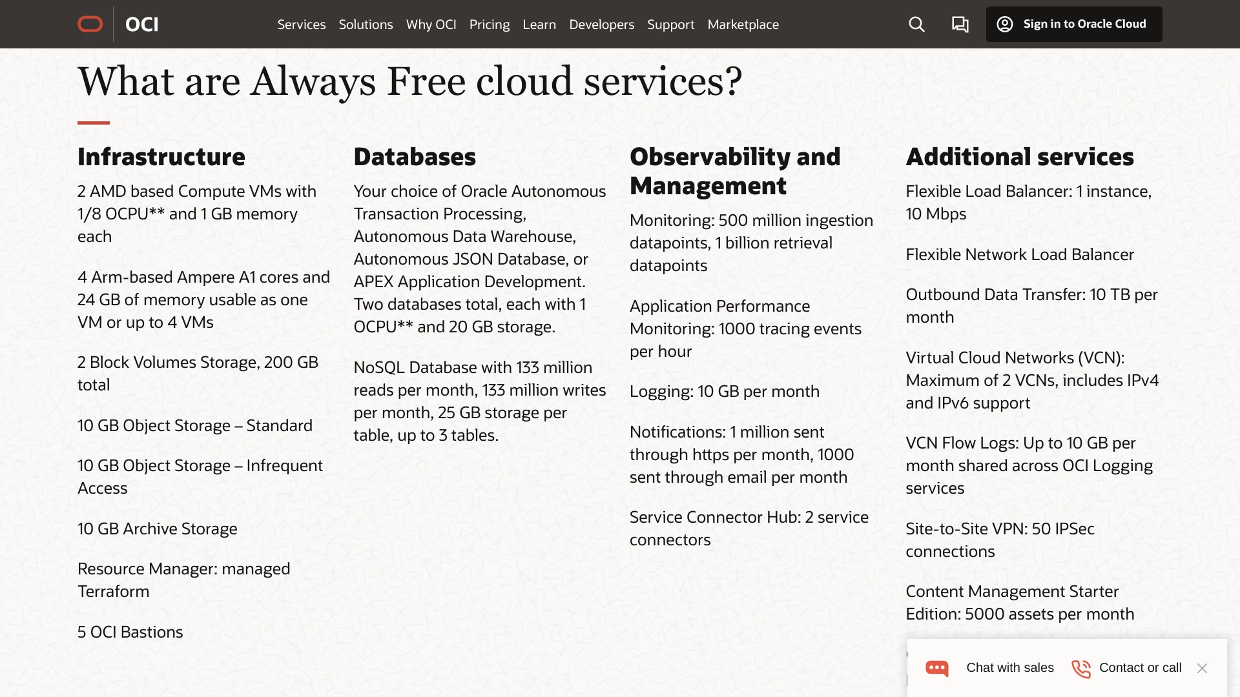Open the Developers menu
The height and width of the screenshot is (697, 1240).
tap(601, 25)
